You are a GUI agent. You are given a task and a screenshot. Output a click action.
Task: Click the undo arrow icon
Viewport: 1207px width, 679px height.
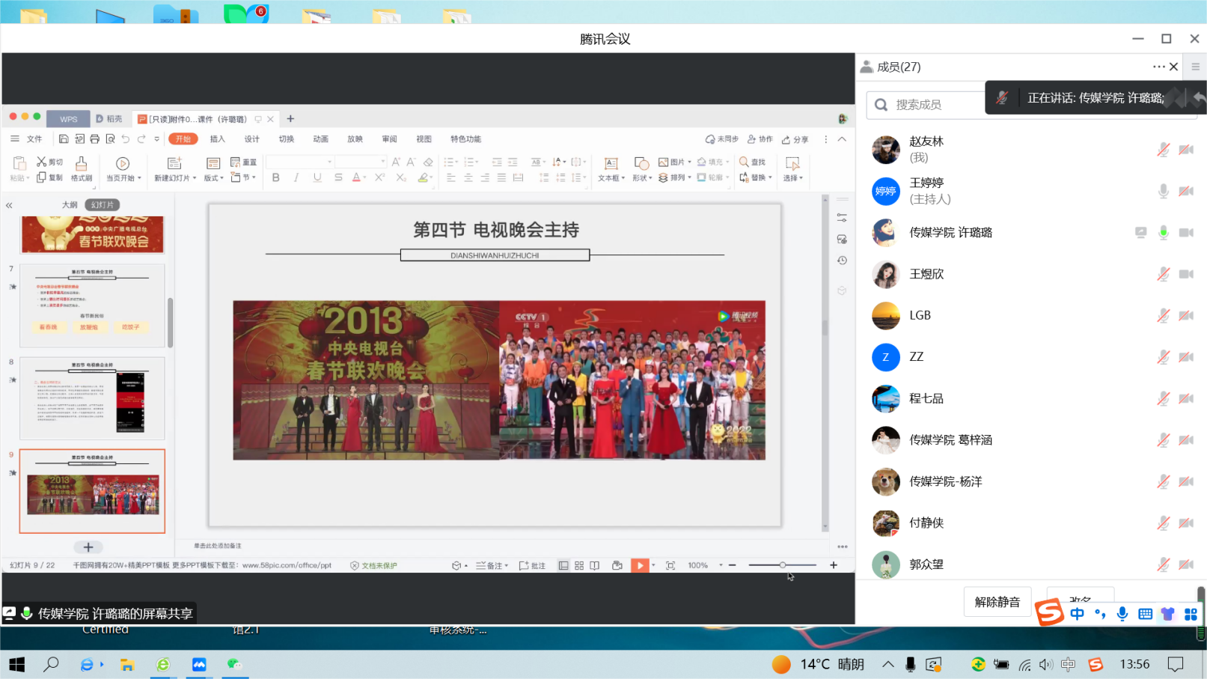point(125,139)
